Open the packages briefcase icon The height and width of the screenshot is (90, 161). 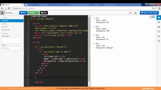pos(159,27)
